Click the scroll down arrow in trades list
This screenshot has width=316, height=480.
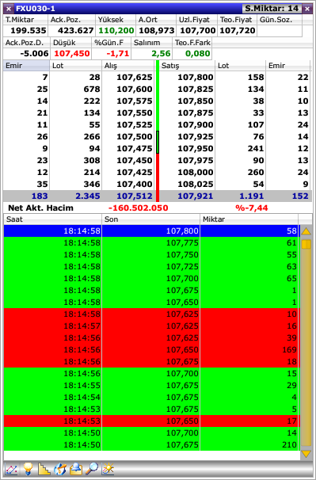click(306, 454)
